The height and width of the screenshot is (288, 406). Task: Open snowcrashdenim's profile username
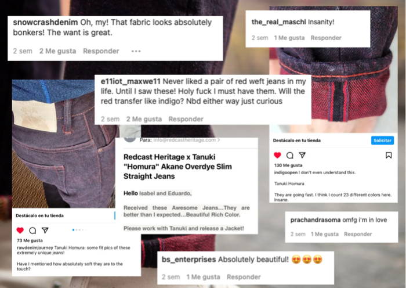45,22
